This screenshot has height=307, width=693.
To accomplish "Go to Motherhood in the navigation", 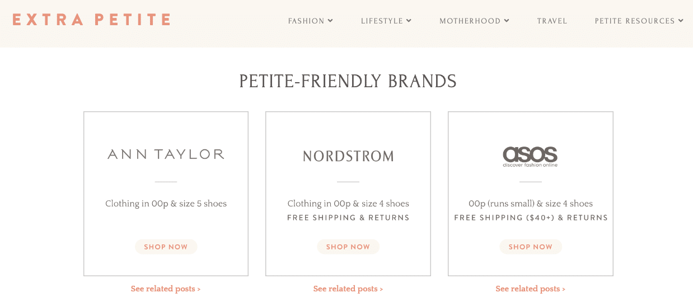I will (x=470, y=21).
